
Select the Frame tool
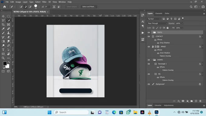click(8, 25)
